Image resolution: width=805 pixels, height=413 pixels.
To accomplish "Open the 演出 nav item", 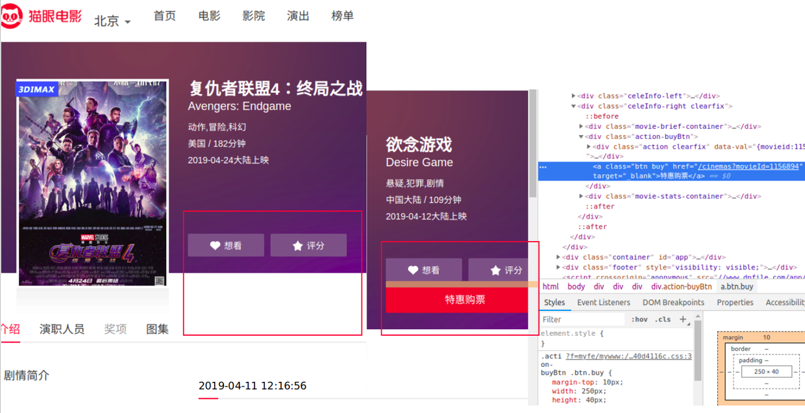I will [x=298, y=16].
